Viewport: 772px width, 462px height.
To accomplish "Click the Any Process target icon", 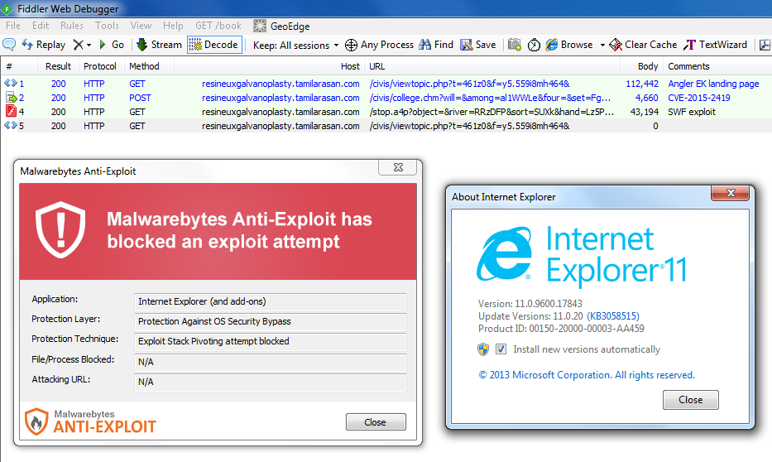I will pos(351,45).
